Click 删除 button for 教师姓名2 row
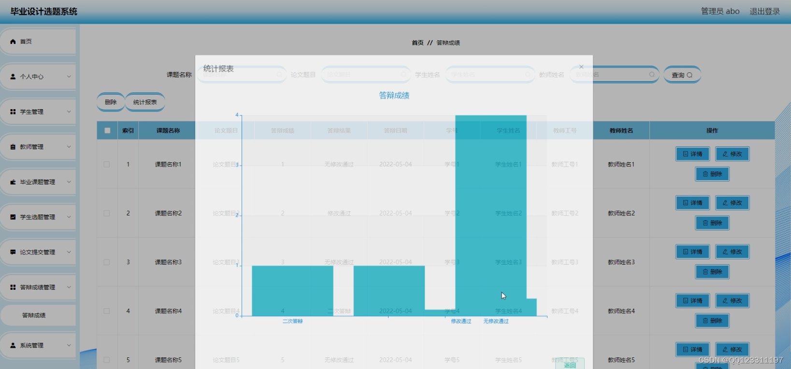Image resolution: width=791 pixels, height=369 pixels. click(x=712, y=223)
